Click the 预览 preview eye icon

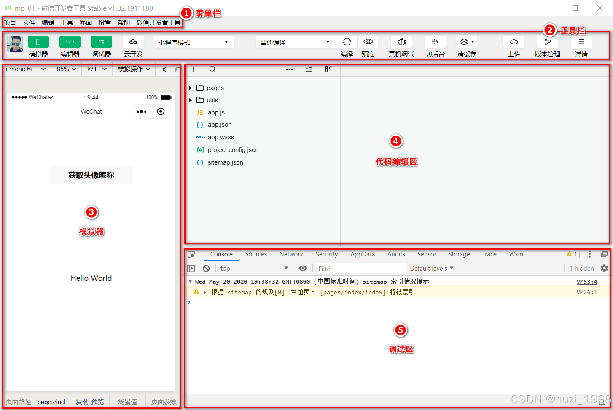[368, 42]
